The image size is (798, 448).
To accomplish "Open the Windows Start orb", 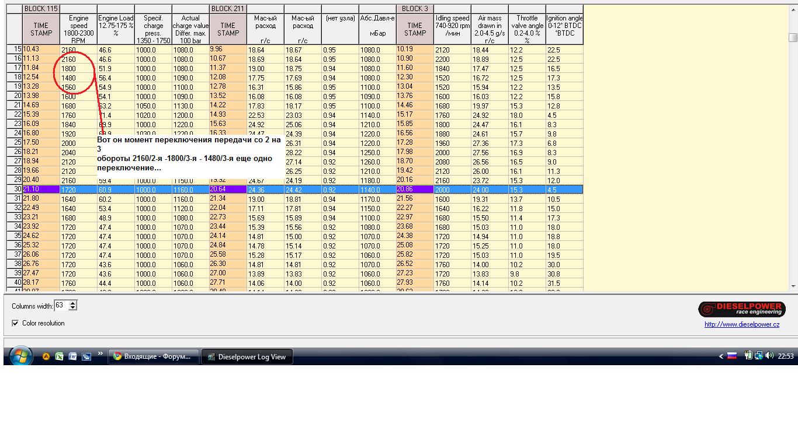I will tap(20, 356).
